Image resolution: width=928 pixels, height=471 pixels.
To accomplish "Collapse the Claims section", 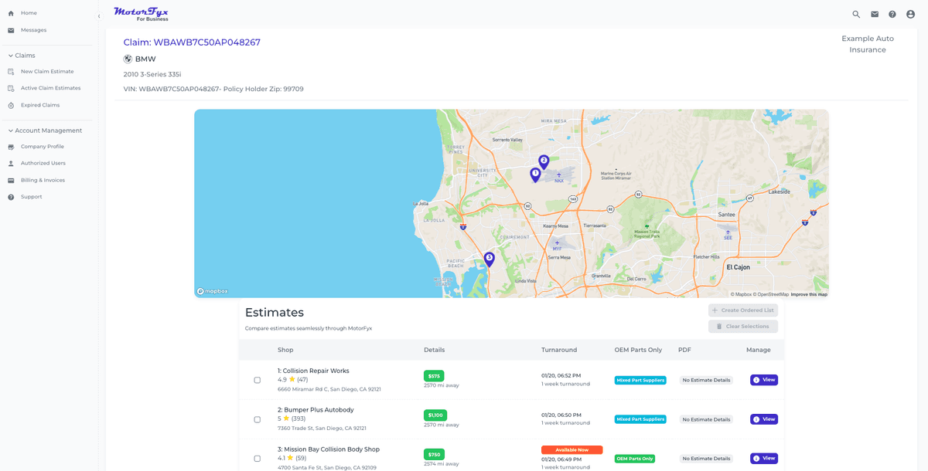I will tap(11, 56).
